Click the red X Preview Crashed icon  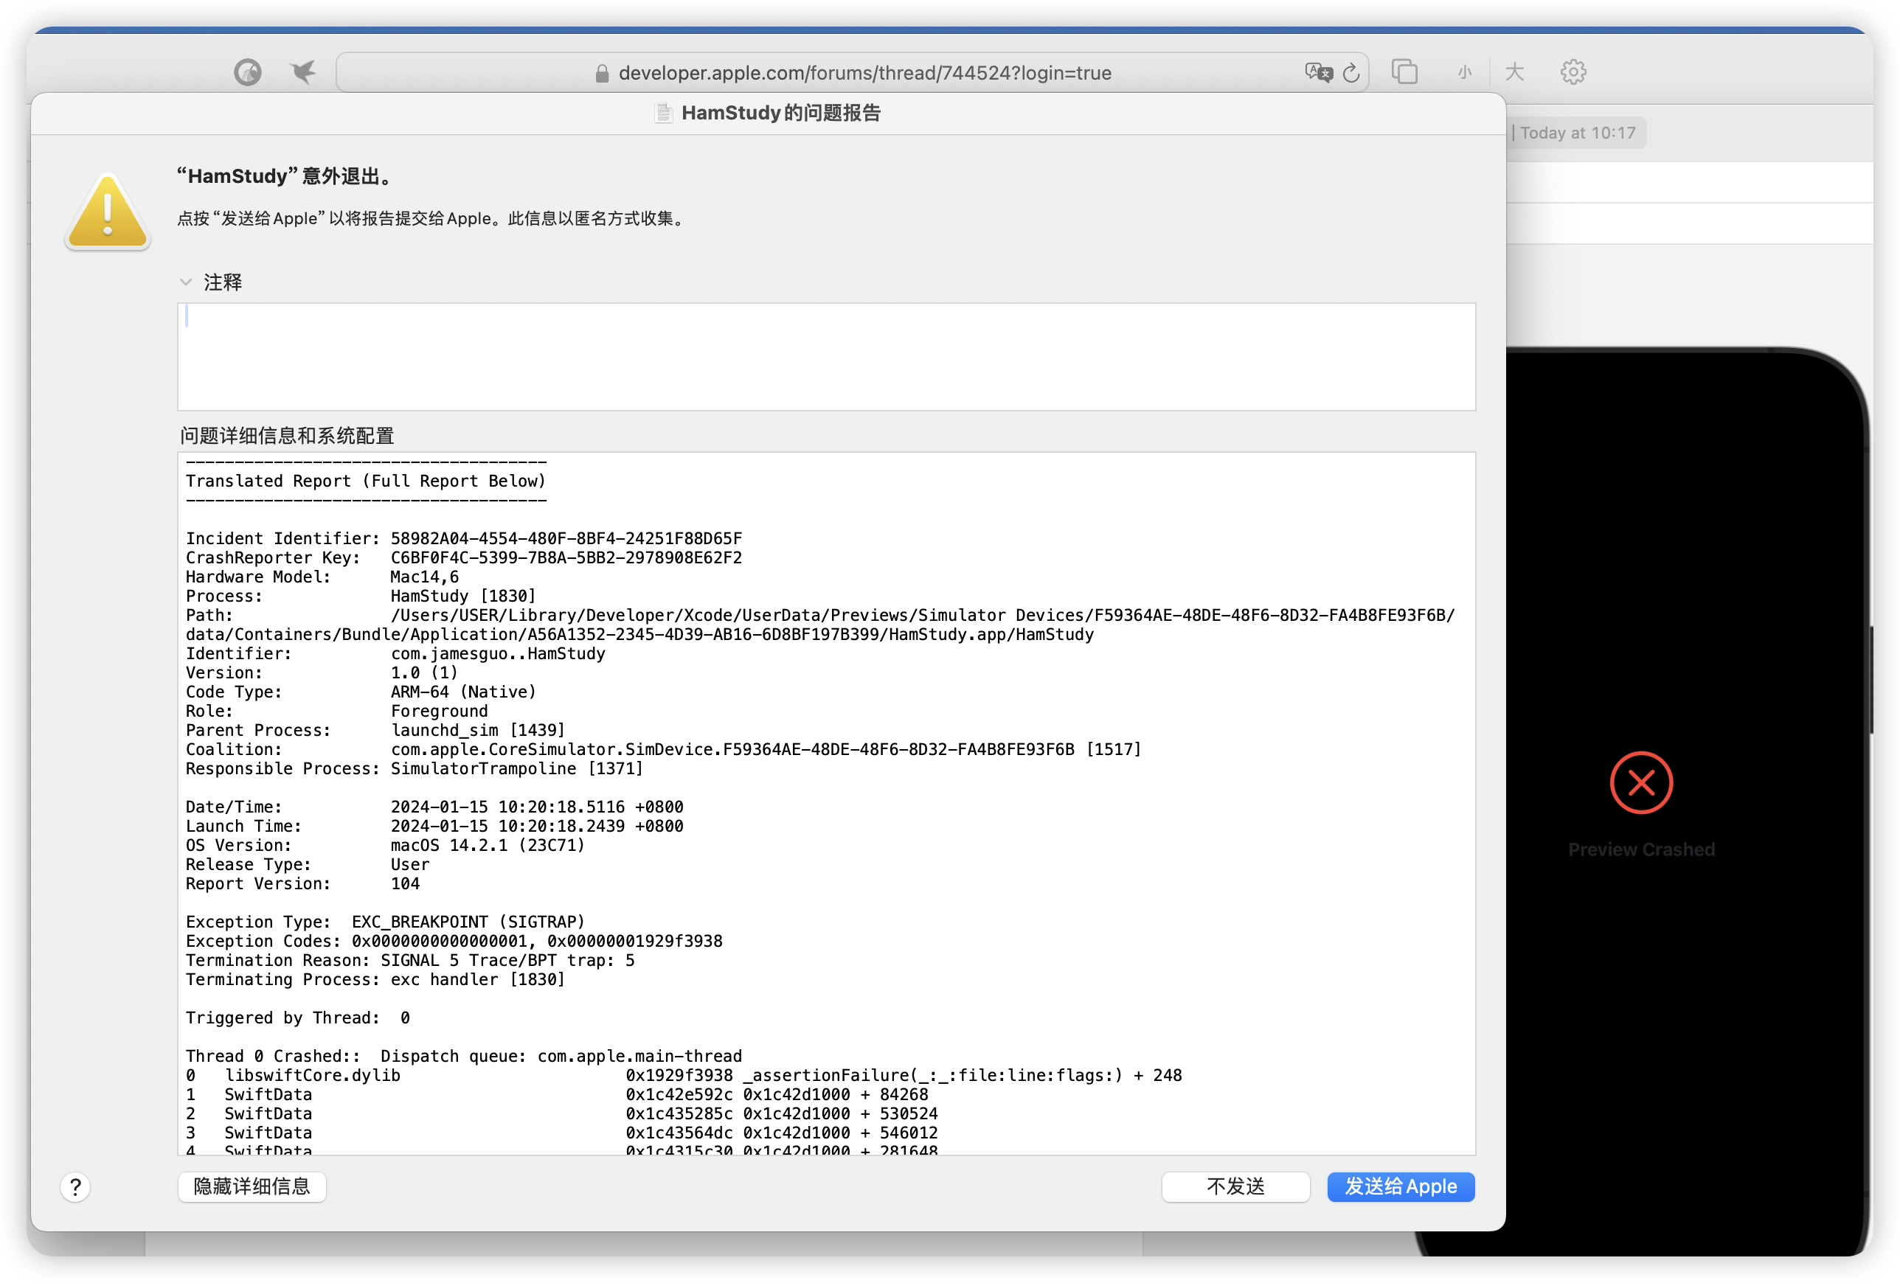click(x=1641, y=782)
